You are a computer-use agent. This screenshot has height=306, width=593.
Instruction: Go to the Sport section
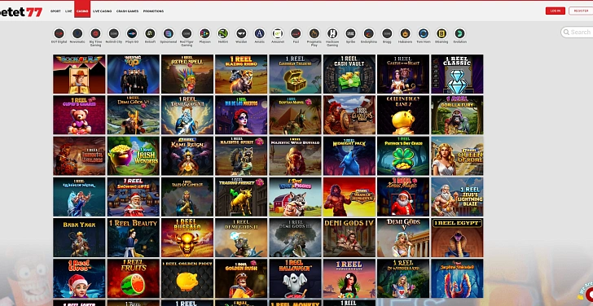coord(55,11)
